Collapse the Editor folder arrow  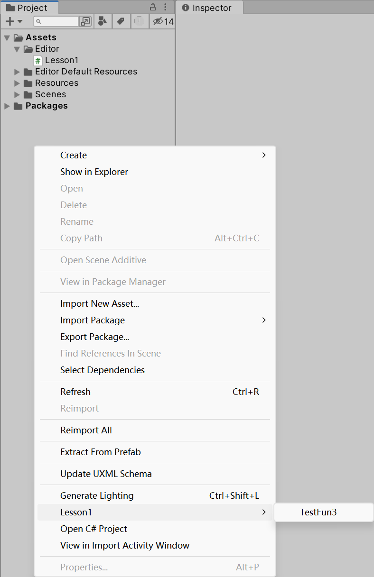coord(17,49)
